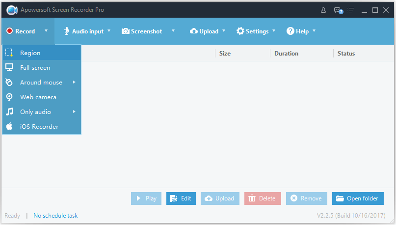396x225 pixels.
Task: Click the Around mouse icon
Action: click(x=9, y=82)
